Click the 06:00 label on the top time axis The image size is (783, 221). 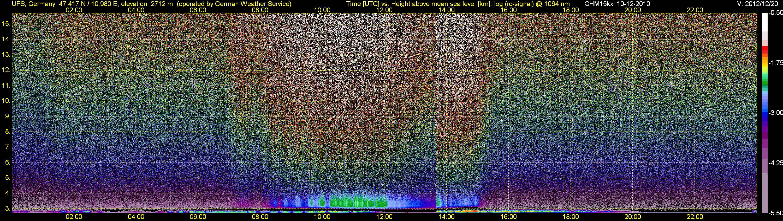(198, 10)
